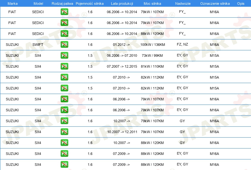The height and width of the screenshot is (170, 251).
Task: Click the Nadwozie column header
Action: (x=182, y=3)
